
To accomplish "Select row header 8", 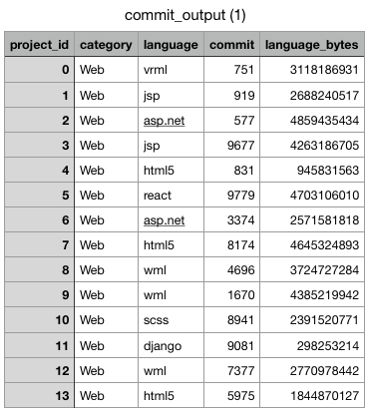I will tap(39, 269).
